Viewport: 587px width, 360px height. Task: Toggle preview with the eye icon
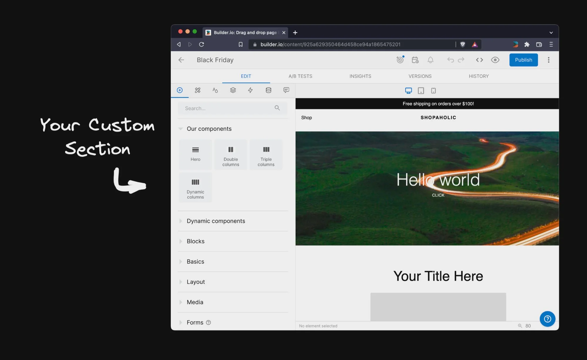(495, 60)
